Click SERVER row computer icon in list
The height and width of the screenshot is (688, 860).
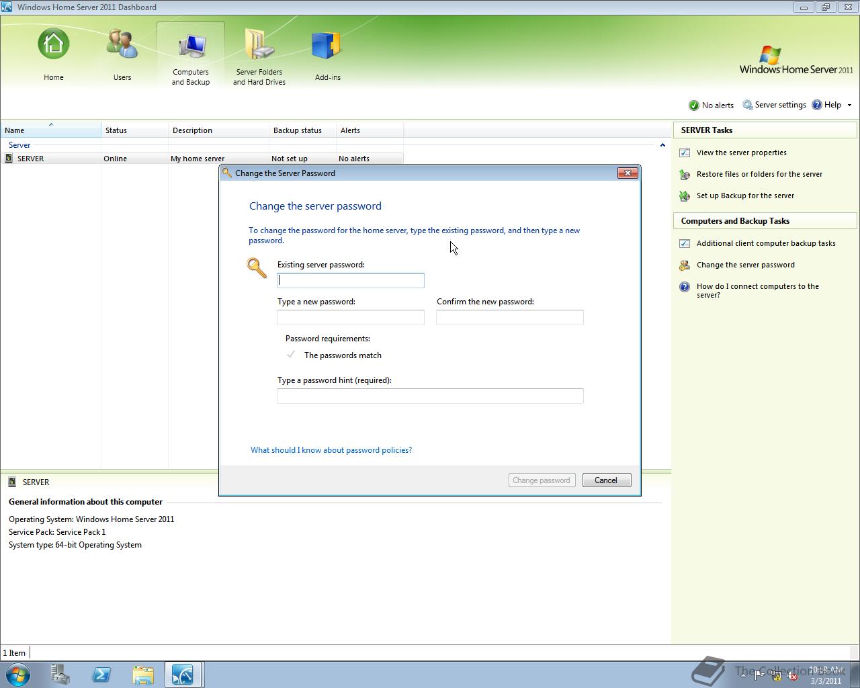9,159
